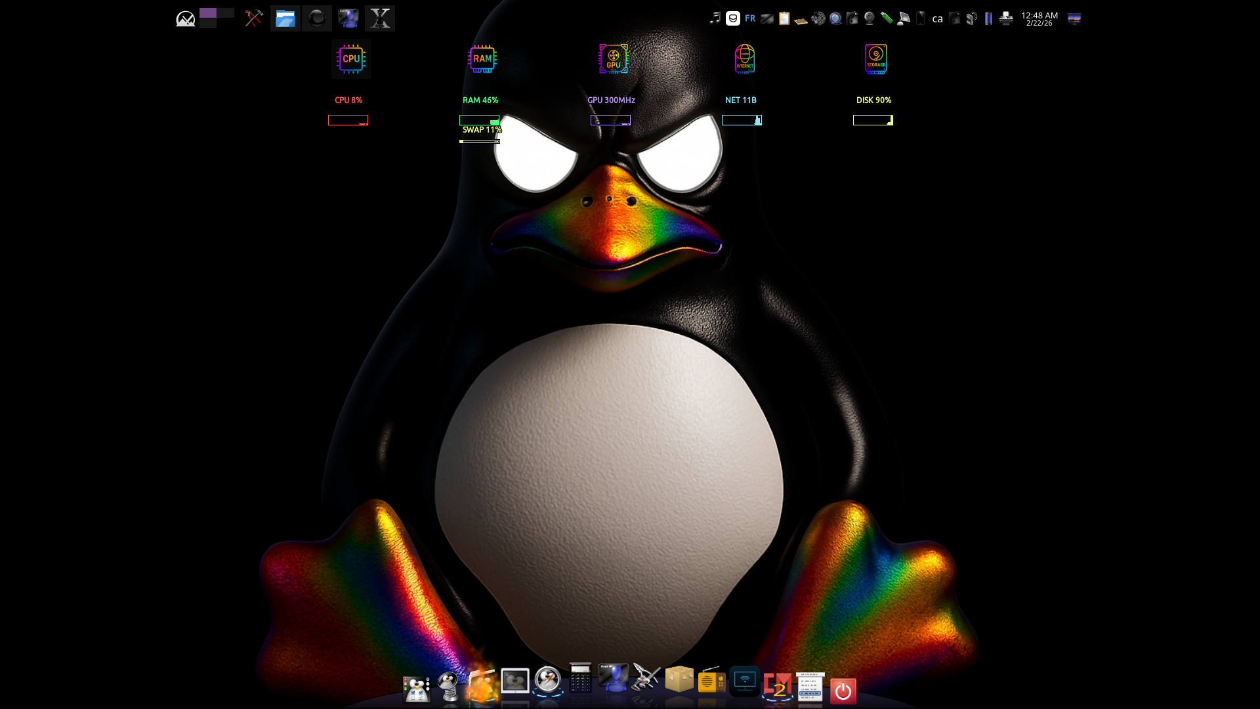Open the MX Linux start menu
The height and width of the screenshot is (709, 1260).
tap(186, 18)
